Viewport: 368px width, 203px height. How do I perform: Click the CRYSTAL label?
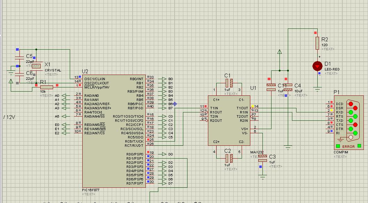(53, 70)
